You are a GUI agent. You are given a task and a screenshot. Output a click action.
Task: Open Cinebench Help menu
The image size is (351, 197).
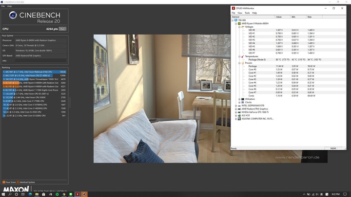pos(9,6)
